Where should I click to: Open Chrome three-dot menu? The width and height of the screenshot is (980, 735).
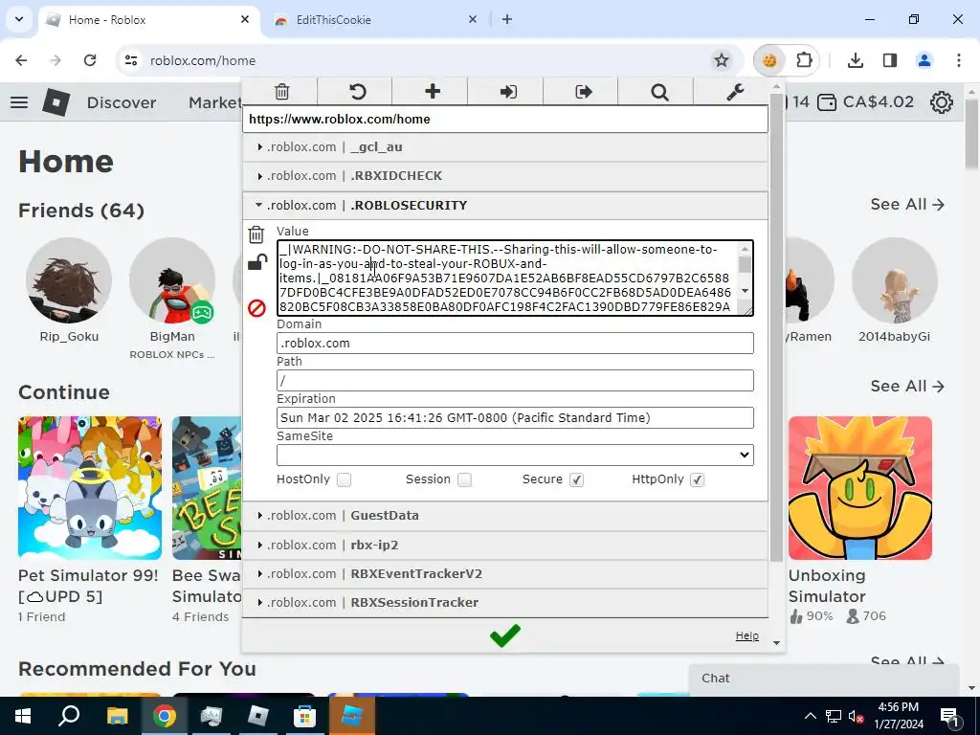click(959, 60)
